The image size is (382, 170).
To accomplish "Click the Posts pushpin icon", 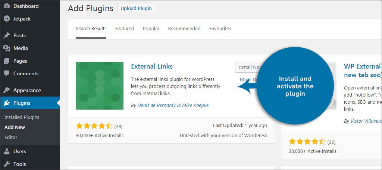I will click(7, 35).
